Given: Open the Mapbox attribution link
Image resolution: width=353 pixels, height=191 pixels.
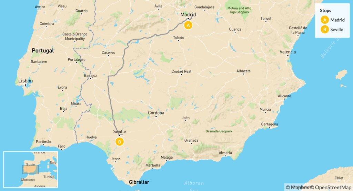Looking at the screenshot, I should (x=297, y=188).
